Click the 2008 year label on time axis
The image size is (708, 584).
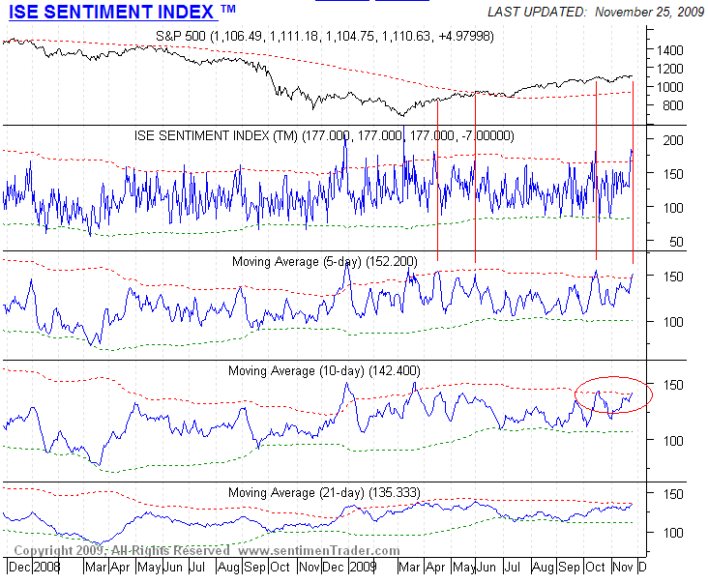pyautogui.click(x=47, y=567)
